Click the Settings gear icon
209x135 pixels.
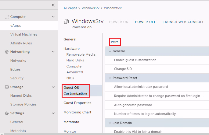point(7,113)
